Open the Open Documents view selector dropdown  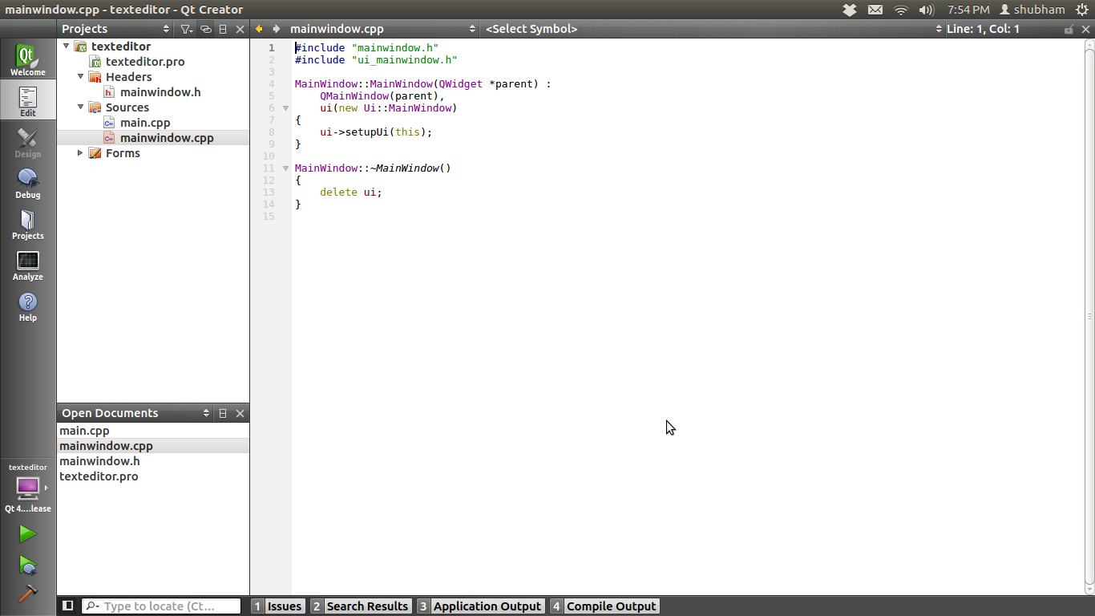pos(135,413)
